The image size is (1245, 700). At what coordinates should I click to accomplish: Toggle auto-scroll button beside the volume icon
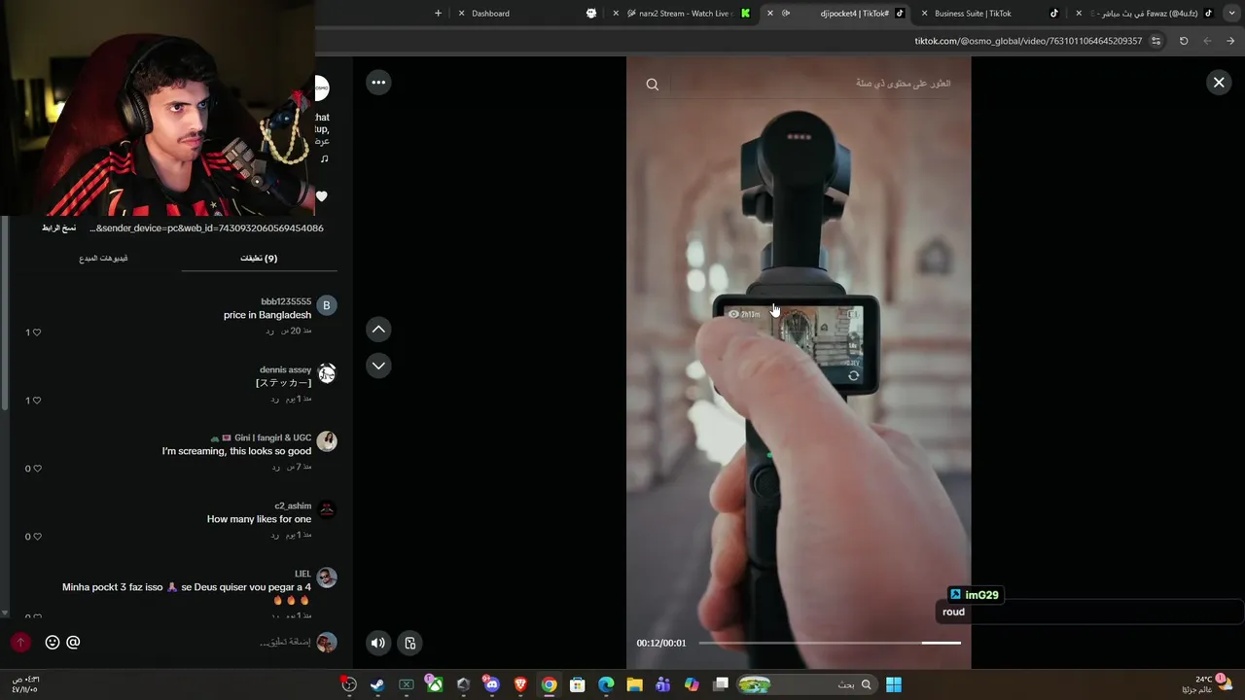coord(410,643)
